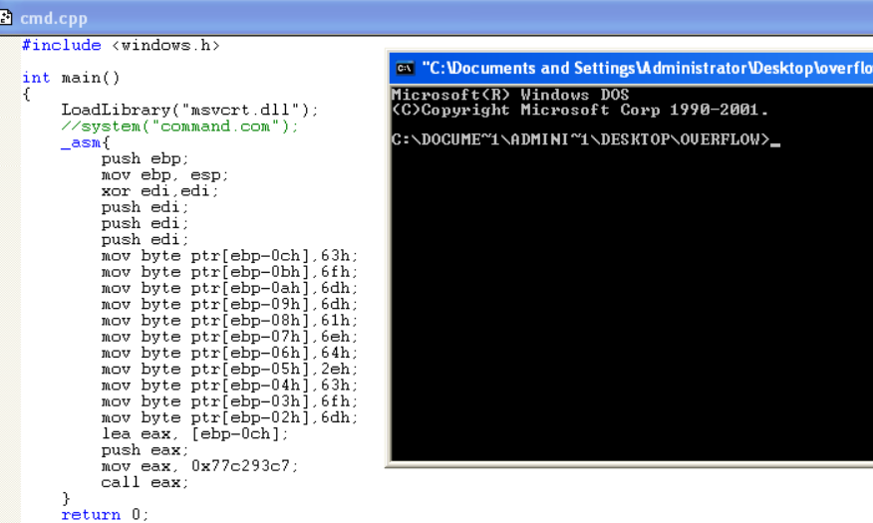Click the console window's C:\ system icon
873x523 pixels.
(405, 68)
